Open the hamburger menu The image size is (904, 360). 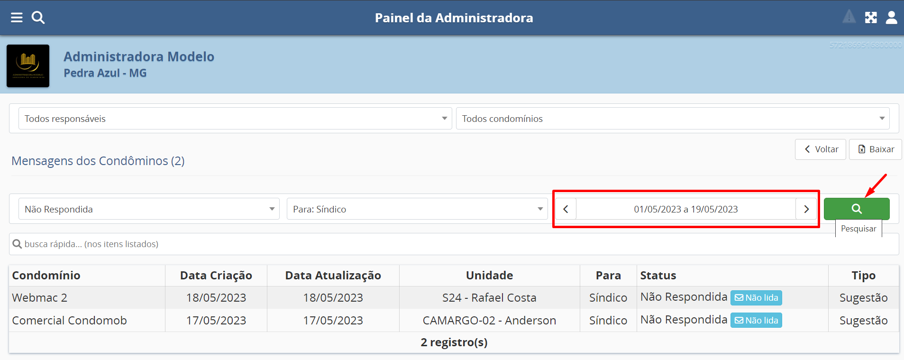[17, 18]
